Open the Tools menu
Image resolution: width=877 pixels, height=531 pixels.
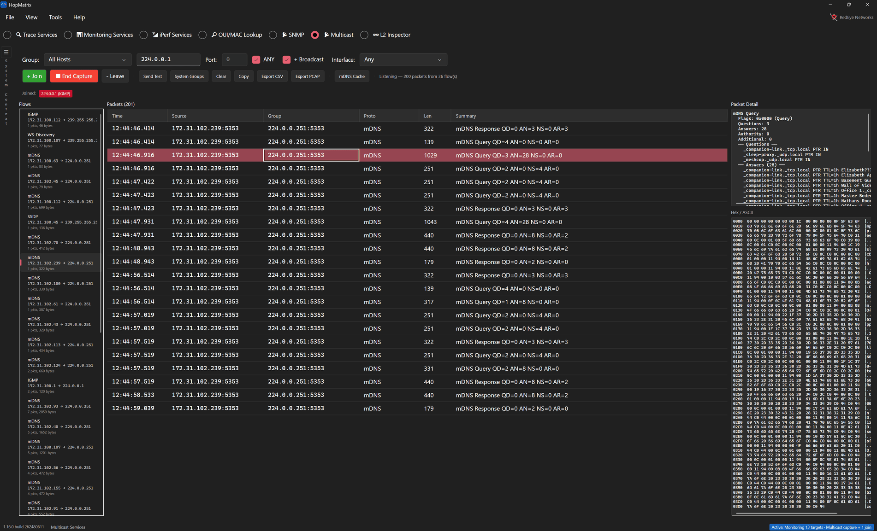(55, 18)
